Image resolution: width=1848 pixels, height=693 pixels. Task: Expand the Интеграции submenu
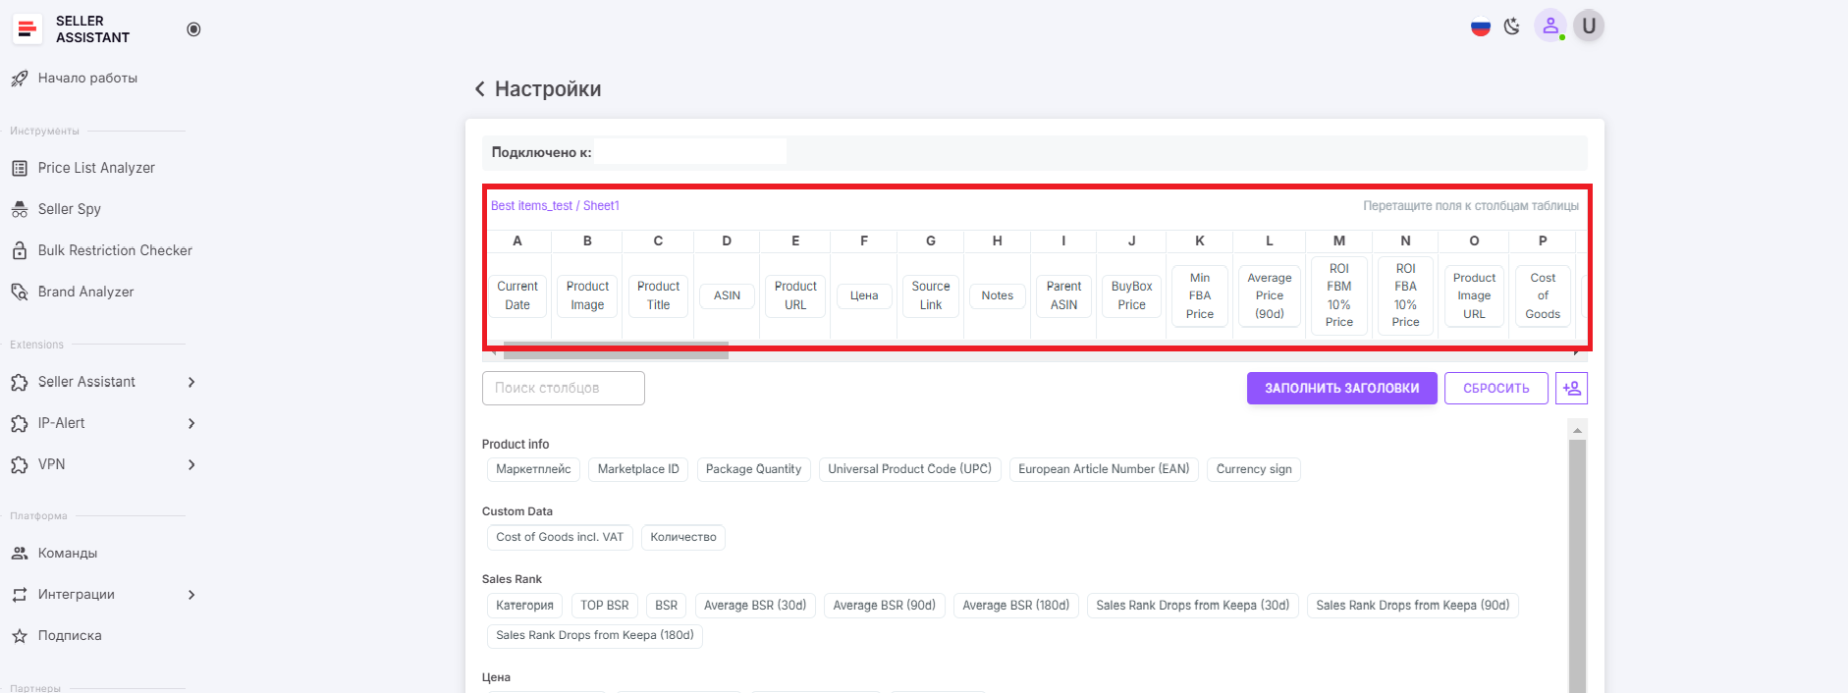pyautogui.click(x=191, y=595)
